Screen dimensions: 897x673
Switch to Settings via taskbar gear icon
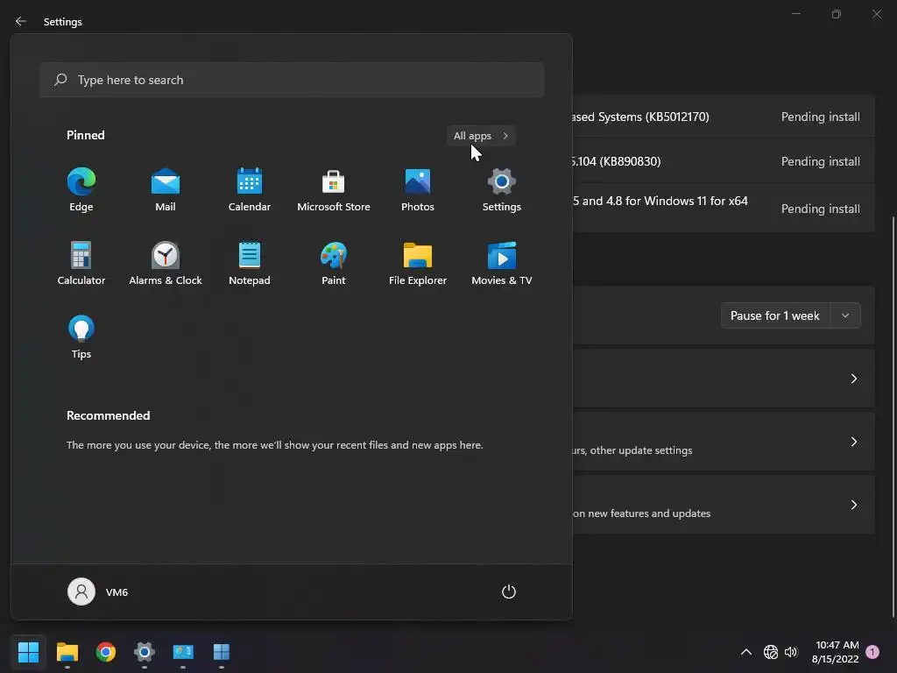point(145,652)
